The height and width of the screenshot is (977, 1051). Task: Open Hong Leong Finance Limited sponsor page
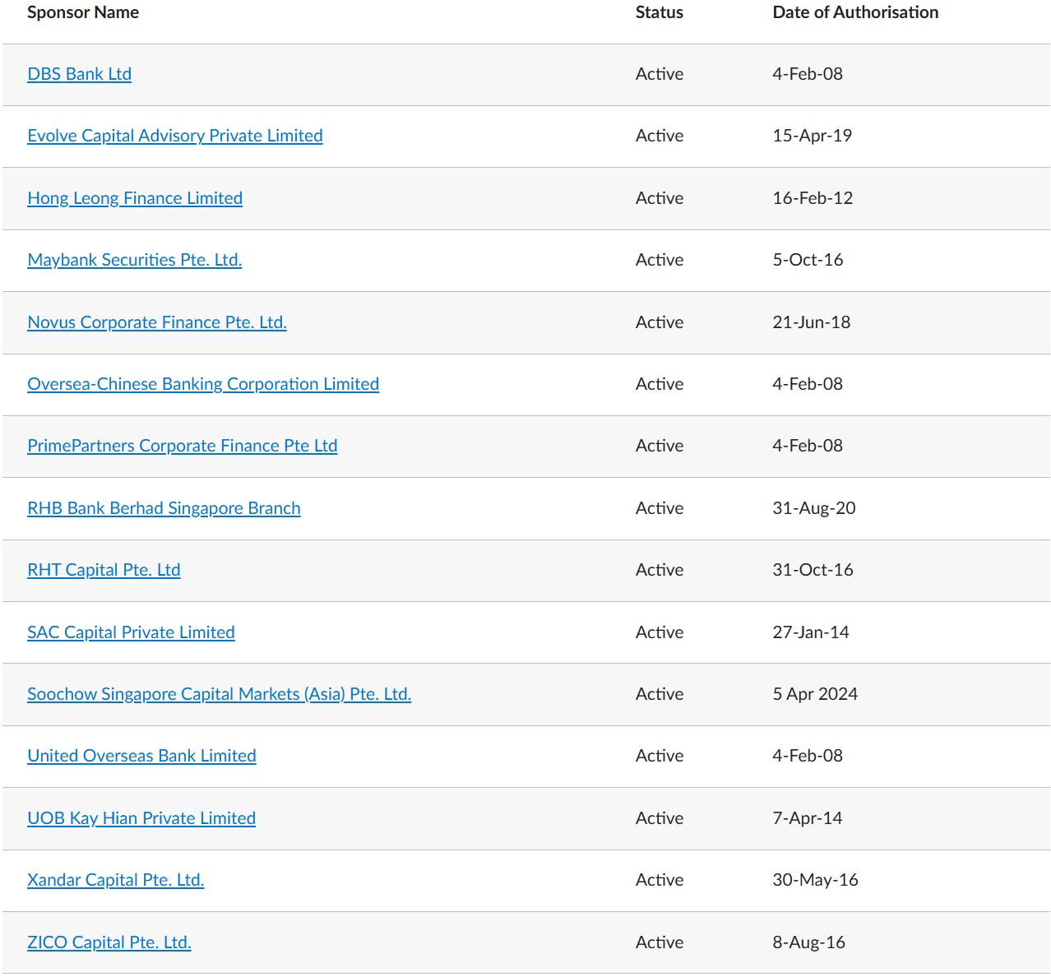click(135, 198)
